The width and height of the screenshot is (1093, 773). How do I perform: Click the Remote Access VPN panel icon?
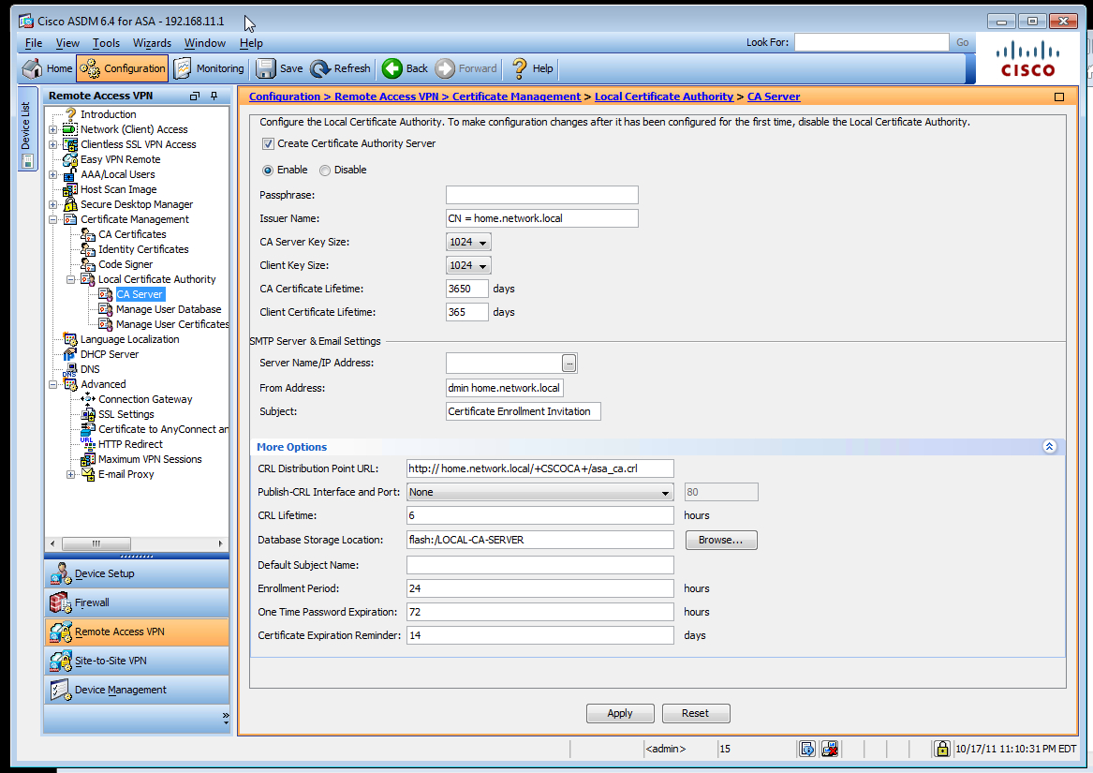pos(60,632)
